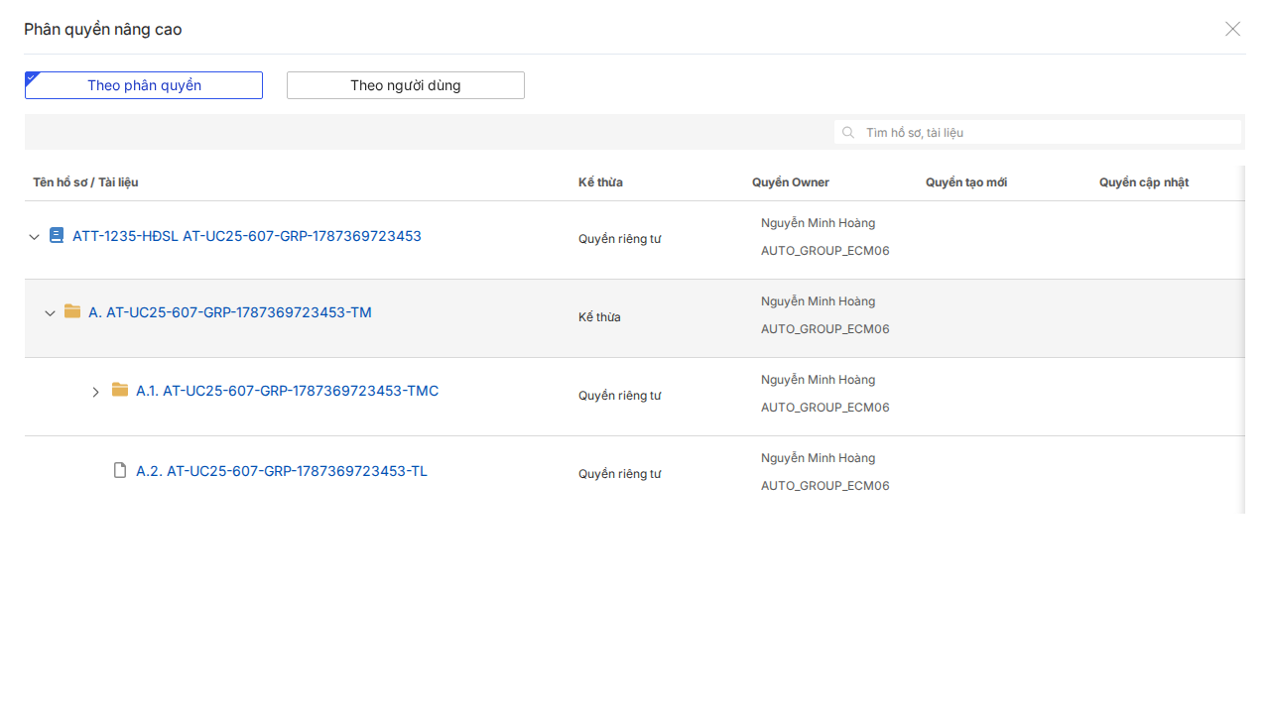Image resolution: width=1270 pixels, height=714 pixels.
Task: Open A.2. AT-UC25-607-GRP-1787369723453-TL document link
Action: (282, 471)
